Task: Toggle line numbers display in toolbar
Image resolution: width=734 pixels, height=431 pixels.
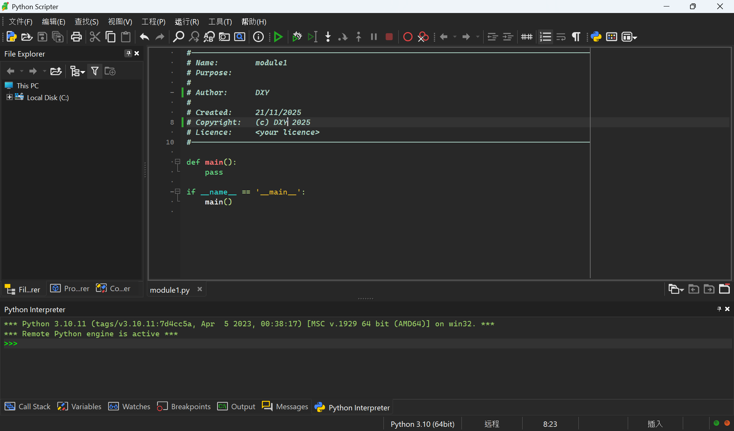Action: (x=546, y=37)
